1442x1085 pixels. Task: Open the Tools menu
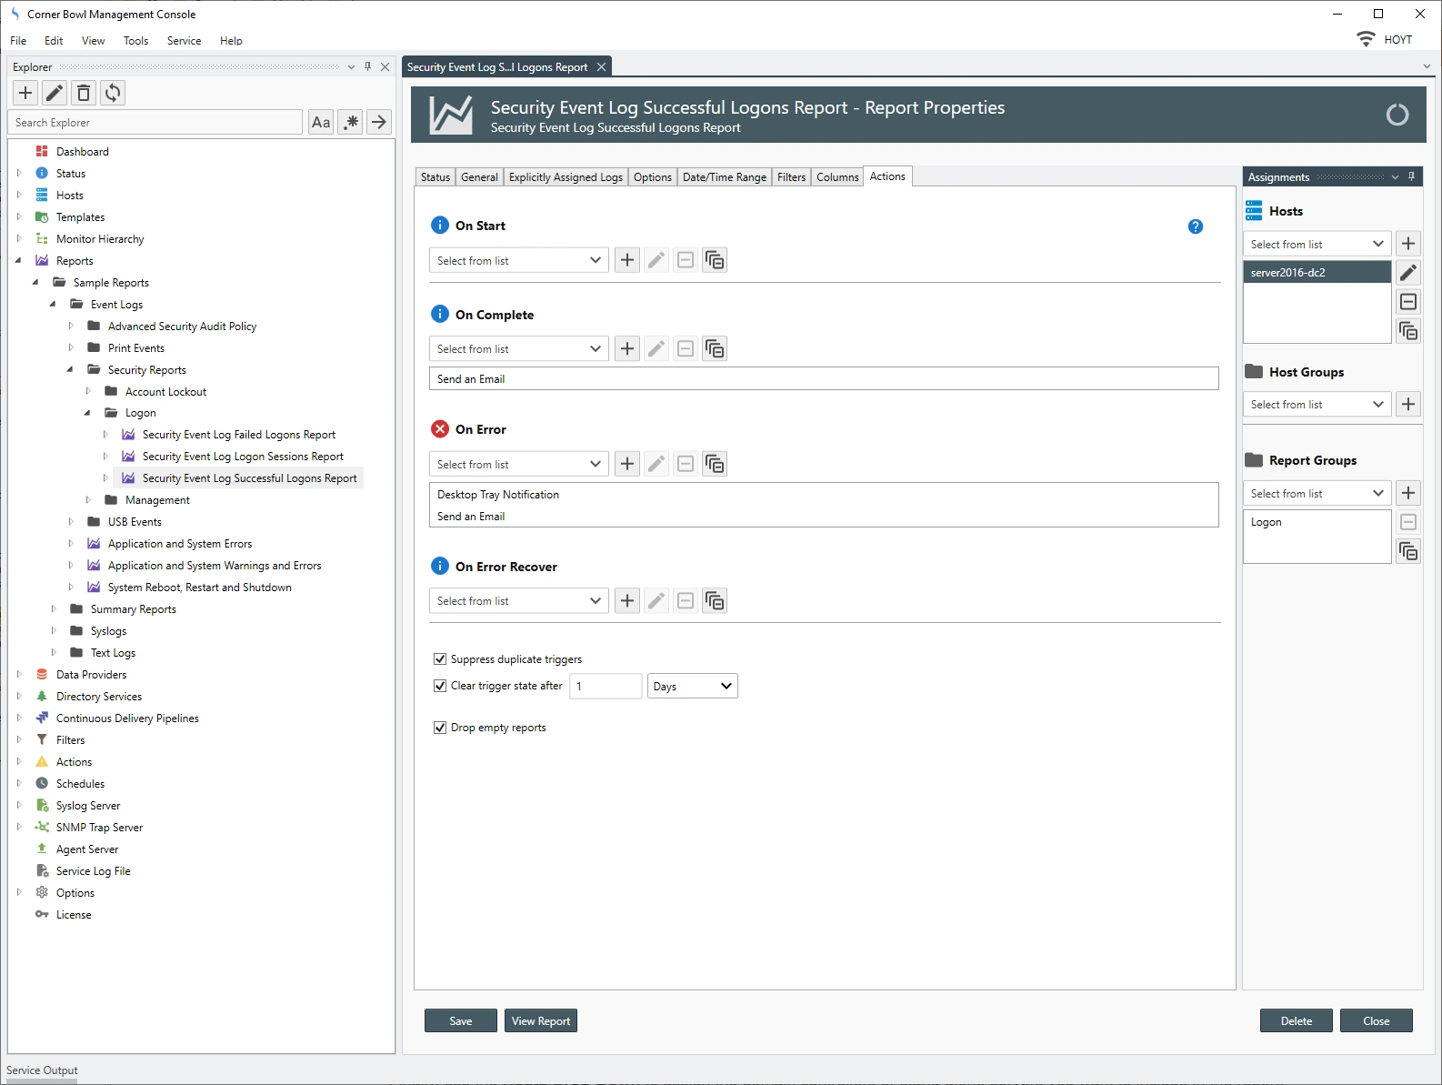(135, 41)
